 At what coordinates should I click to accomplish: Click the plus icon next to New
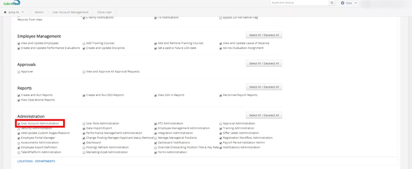tap(342, 3)
